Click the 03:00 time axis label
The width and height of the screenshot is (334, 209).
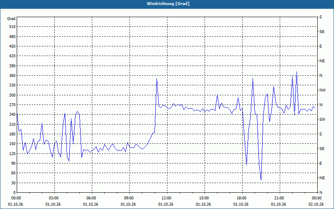coord(55,198)
